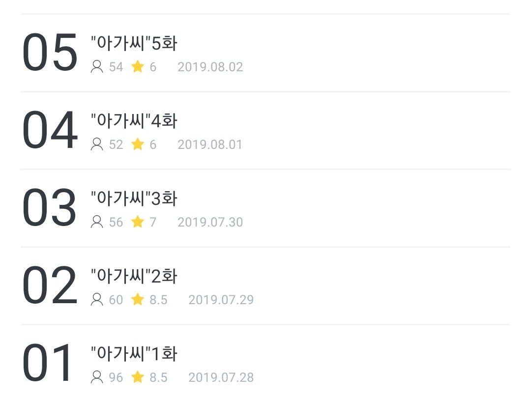This screenshot has width=531, height=398.
Task: Click the viewer person icon for episode 2
Action: tap(97, 300)
